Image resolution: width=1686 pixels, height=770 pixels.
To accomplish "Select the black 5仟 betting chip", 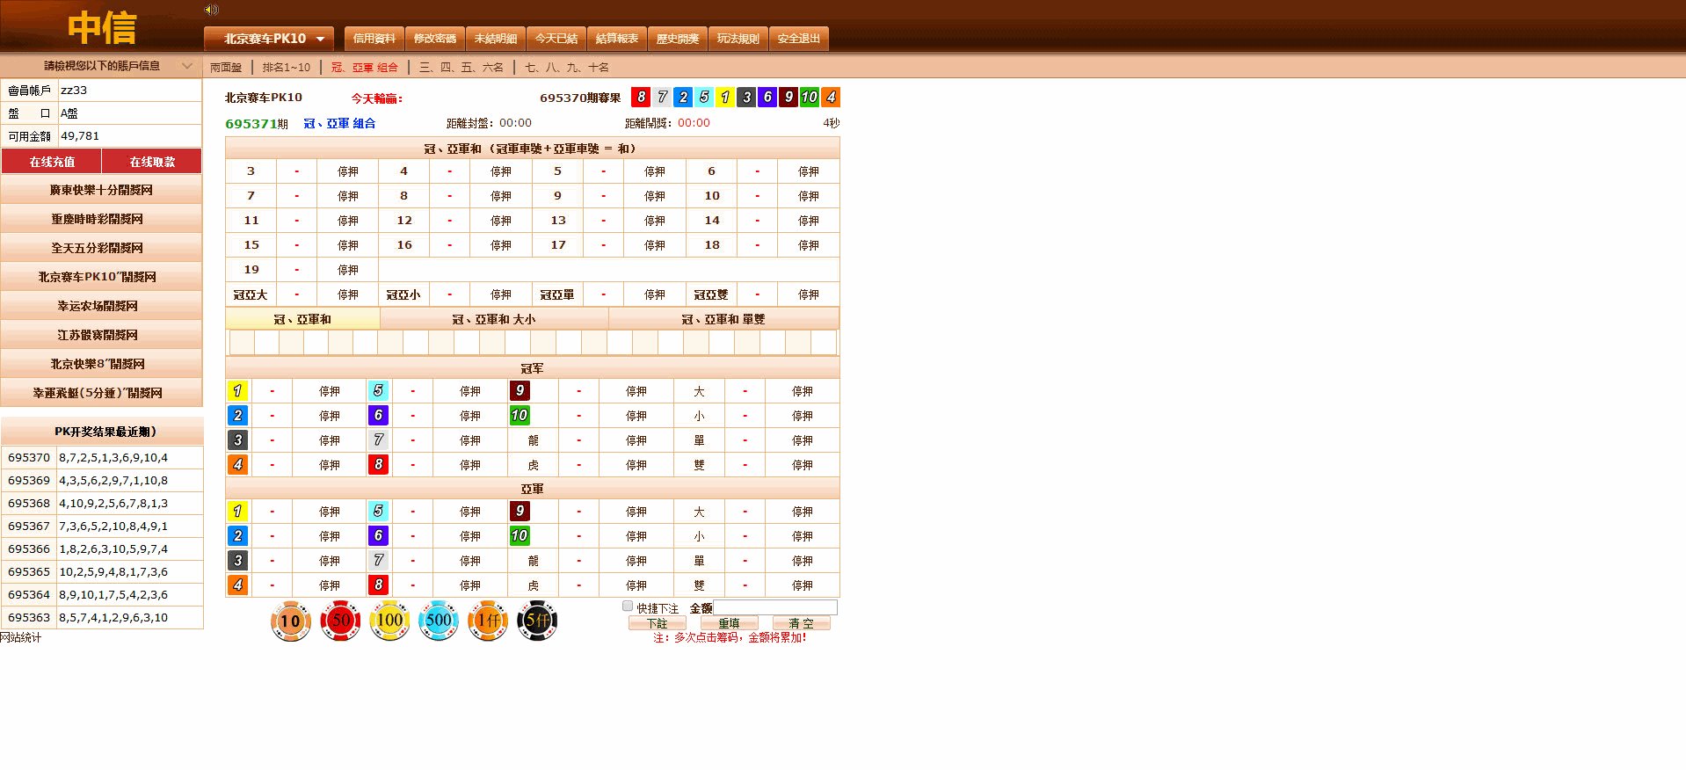I will (x=537, y=621).
